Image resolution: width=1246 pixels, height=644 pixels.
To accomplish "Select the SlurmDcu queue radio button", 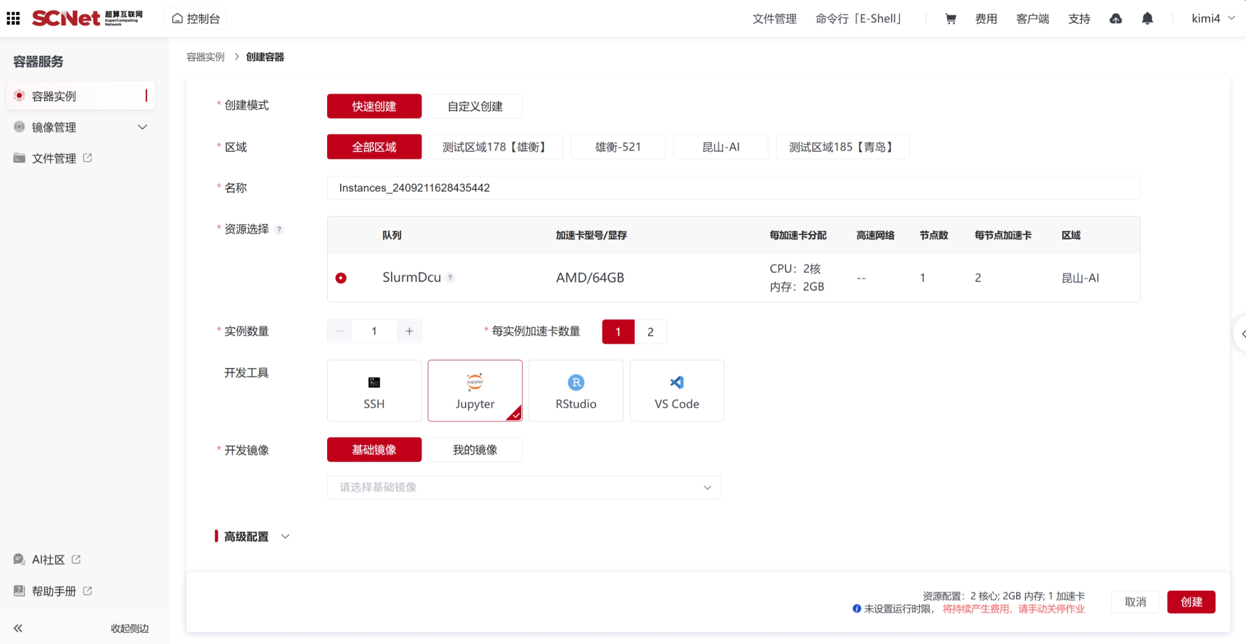I will click(341, 278).
